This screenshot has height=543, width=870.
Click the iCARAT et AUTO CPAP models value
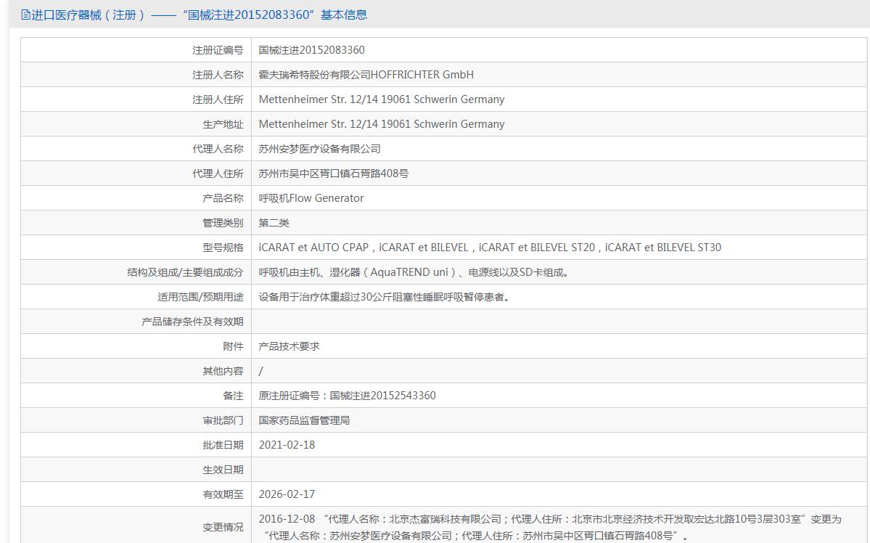point(490,248)
